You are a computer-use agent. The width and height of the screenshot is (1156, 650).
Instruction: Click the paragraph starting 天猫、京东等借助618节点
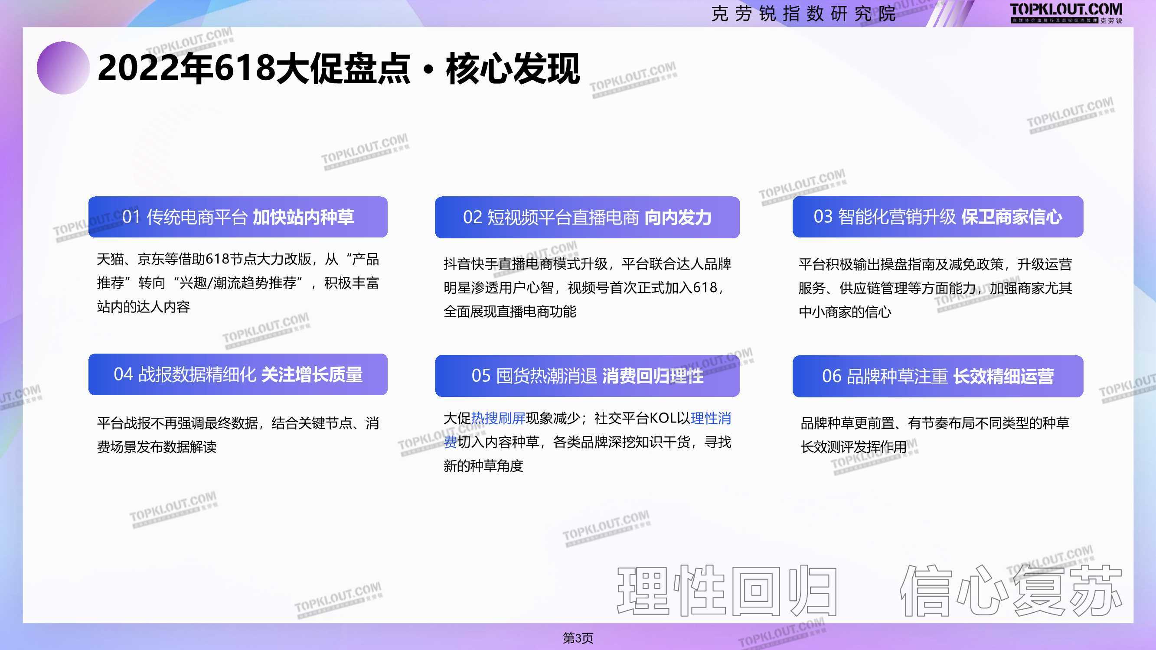(238, 283)
